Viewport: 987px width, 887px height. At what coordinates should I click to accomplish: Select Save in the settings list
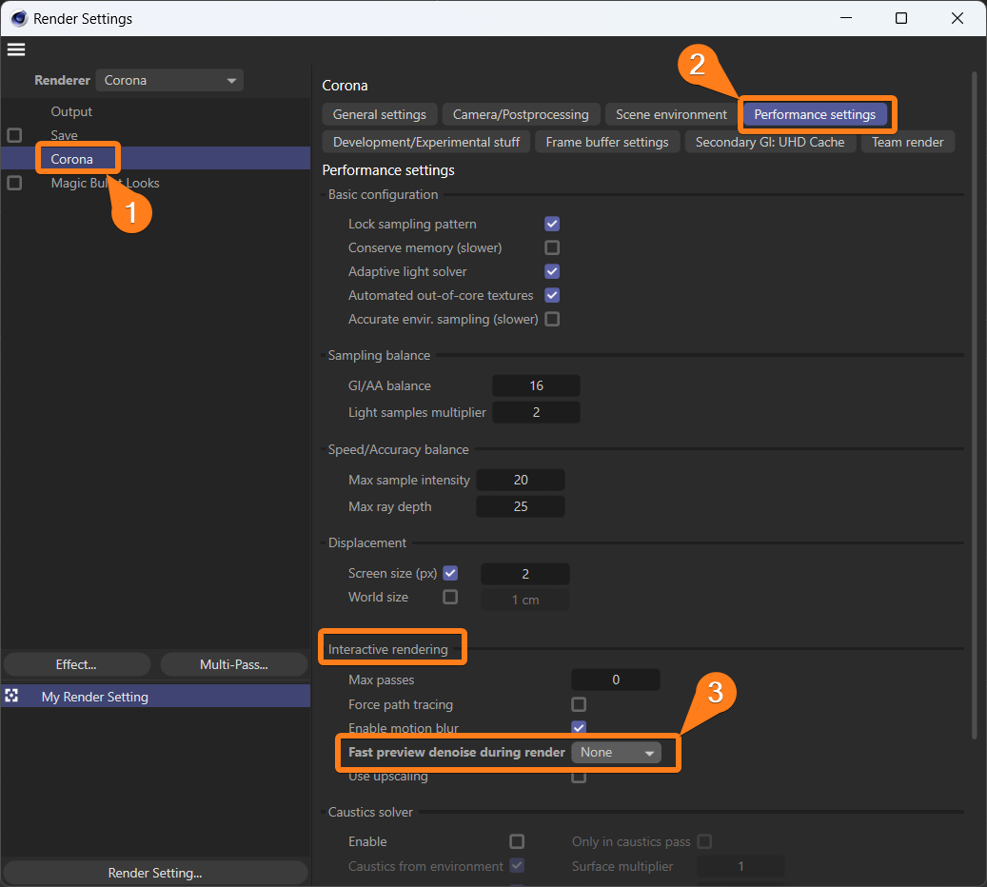click(x=64, y=135)
